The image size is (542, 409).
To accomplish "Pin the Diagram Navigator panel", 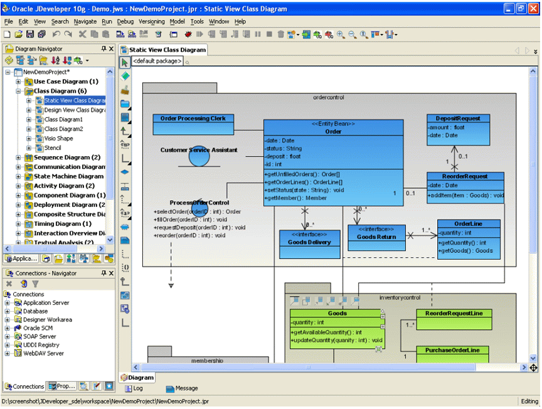I will (104, 49).
